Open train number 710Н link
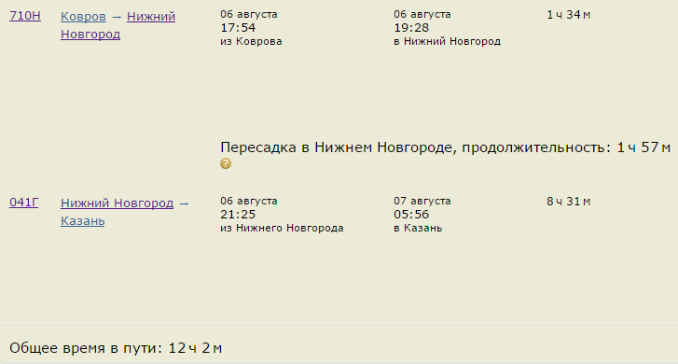Image resolution: width=678 pixels, height=364 pixels. point(25,16)
